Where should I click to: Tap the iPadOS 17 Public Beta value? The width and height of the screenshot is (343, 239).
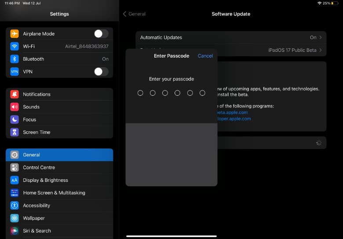(x=292, y=50)
